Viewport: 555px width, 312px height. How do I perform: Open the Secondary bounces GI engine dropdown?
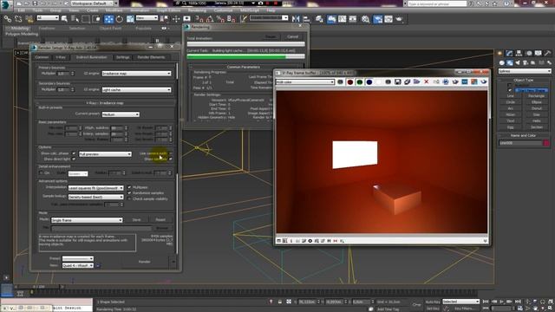point(136,89)
